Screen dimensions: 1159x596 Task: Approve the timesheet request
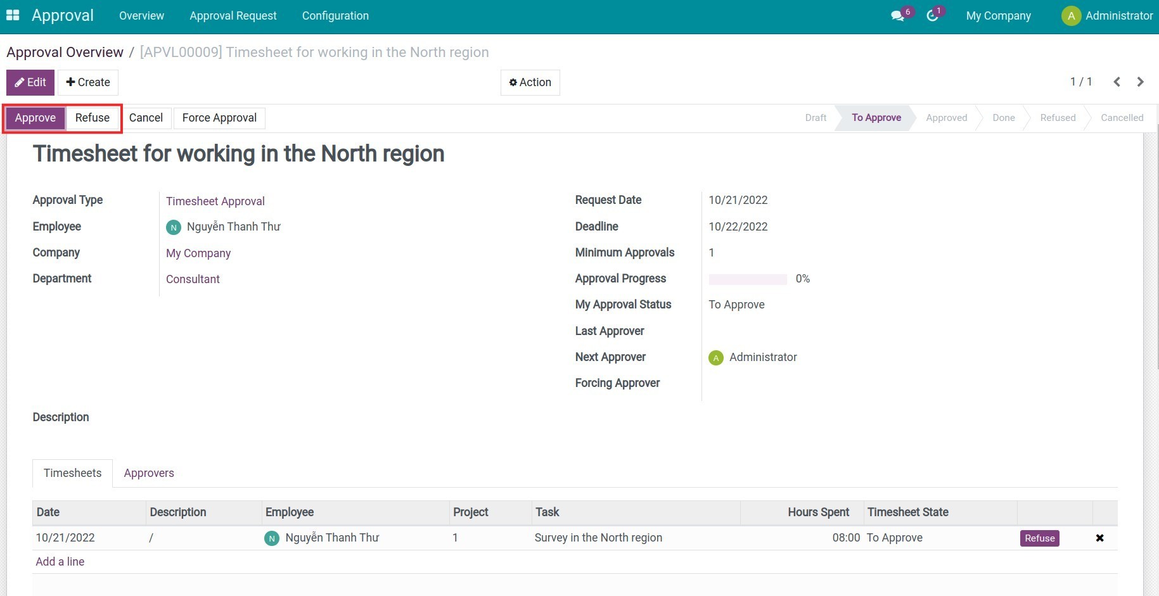tap(35, 118)
